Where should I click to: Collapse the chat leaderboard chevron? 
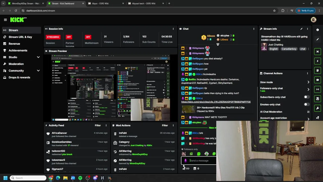point(218,44)
